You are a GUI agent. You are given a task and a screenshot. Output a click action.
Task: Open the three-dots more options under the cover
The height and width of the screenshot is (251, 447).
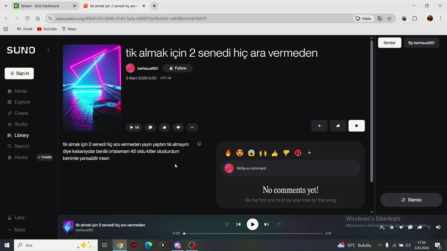pos(192,127)
